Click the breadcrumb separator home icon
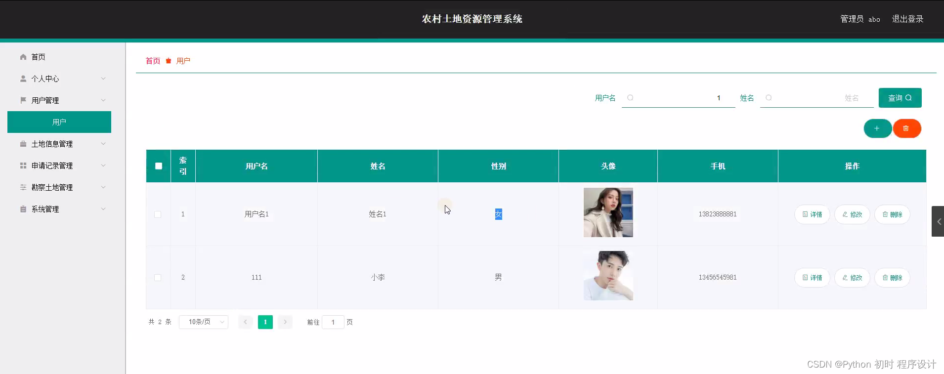This screenshot has width=944, height=374. (169, 61)
